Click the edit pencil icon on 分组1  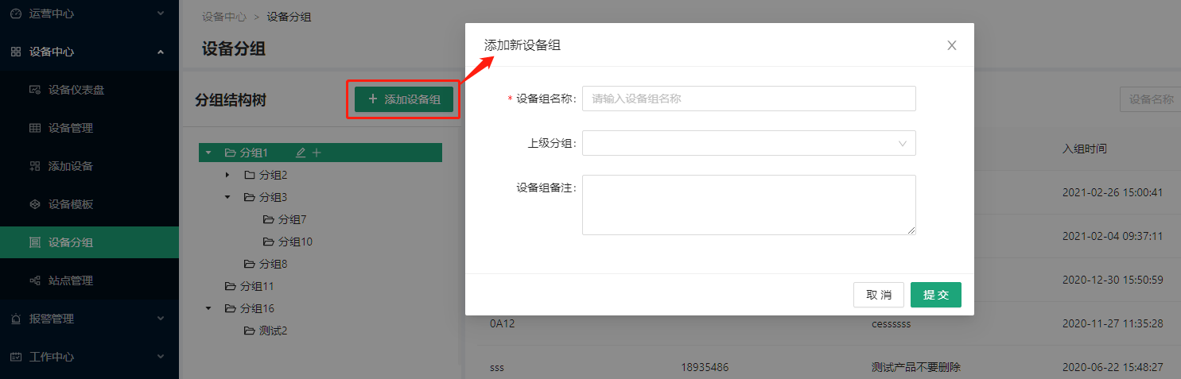point(301,153)
